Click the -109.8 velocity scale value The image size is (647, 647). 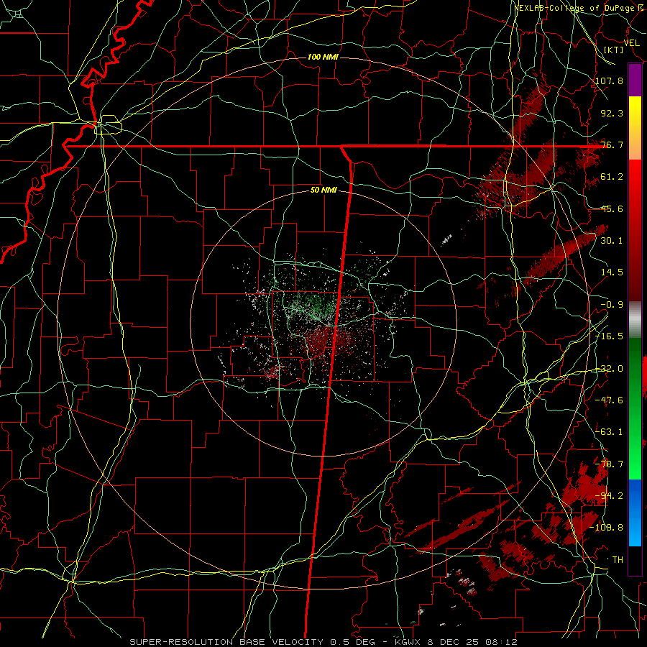point(607,528)
